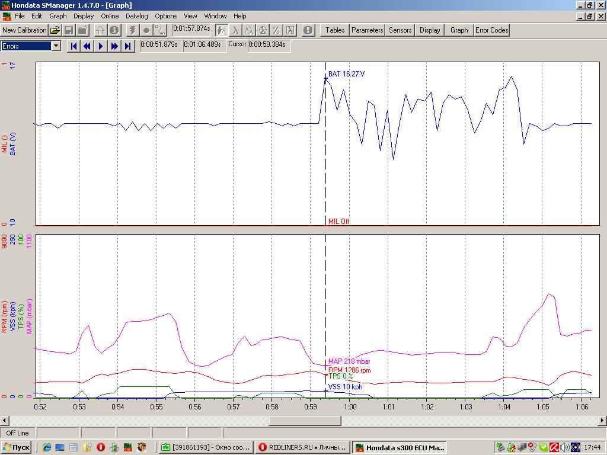
Task: Click the scrollbar right arrow
Action: point(602,421)
